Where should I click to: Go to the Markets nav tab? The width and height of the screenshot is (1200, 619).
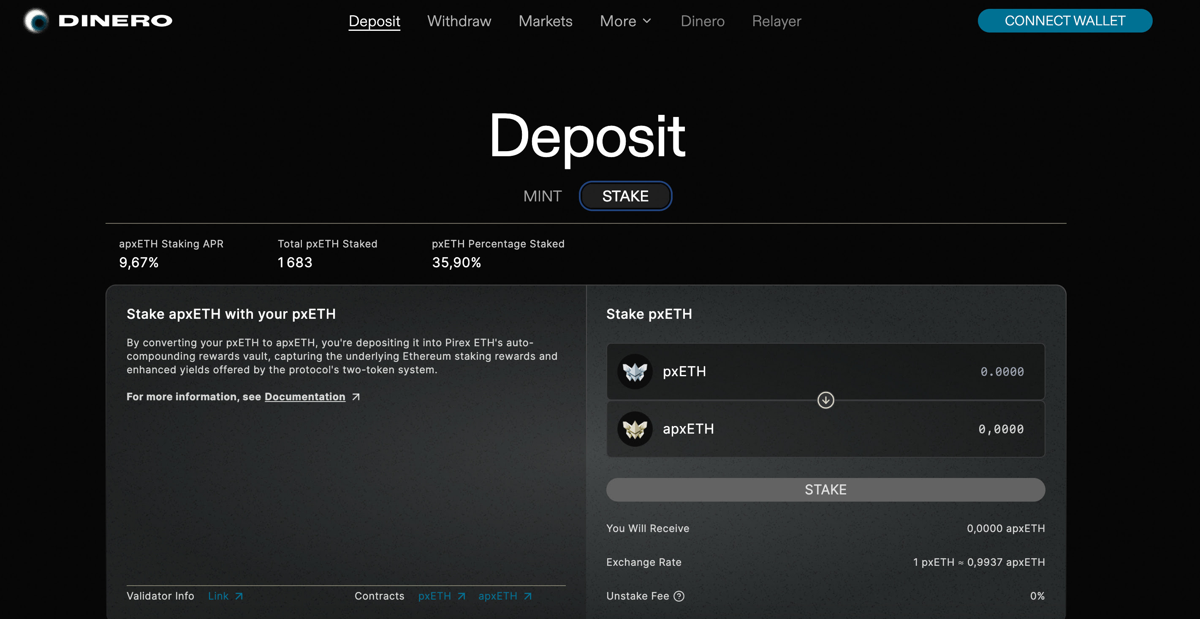pos(545,21)
